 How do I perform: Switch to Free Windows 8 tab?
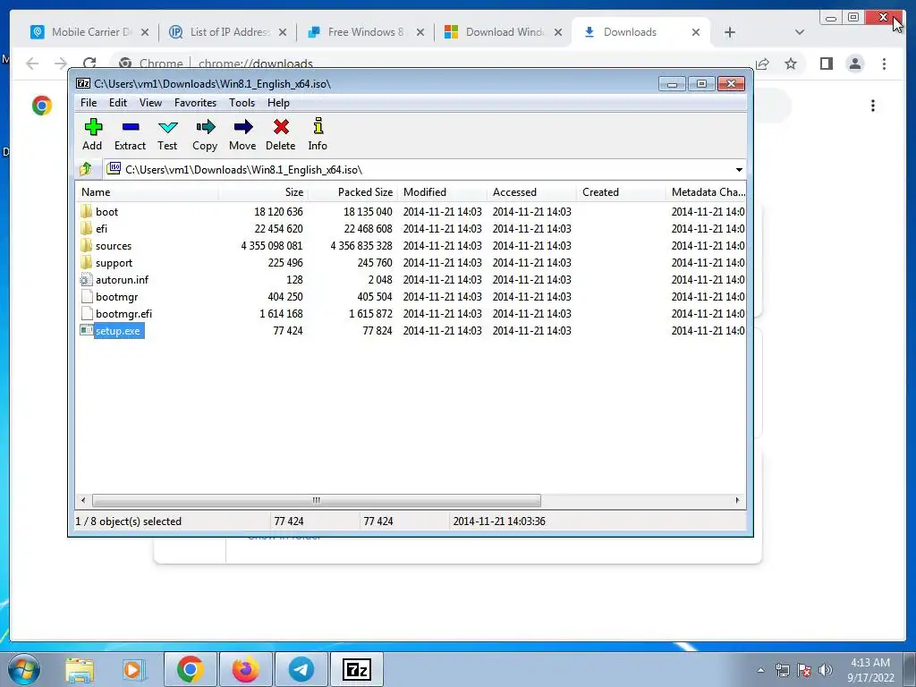click(x=366, y=32)
